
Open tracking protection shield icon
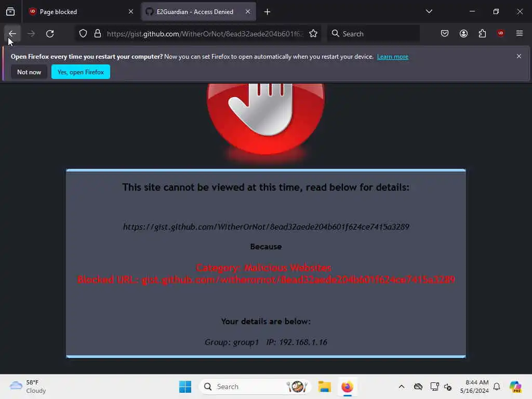(83, 34)
